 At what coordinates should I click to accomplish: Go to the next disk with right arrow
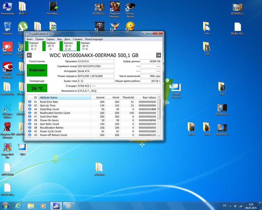point(159,55)
